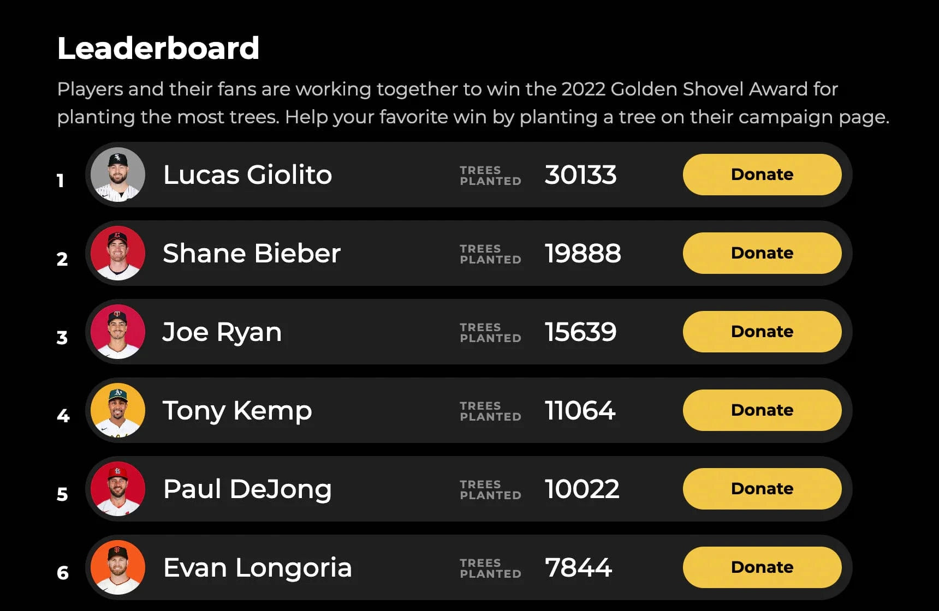Open the Lucas Giolito name link
939x611 pixels.
247,175
